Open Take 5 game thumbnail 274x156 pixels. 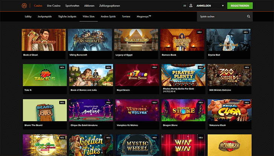(45, 75)
